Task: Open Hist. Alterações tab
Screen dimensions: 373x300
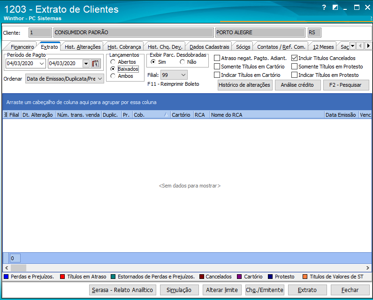Action: pyautogui.click(x=83, y=47)
